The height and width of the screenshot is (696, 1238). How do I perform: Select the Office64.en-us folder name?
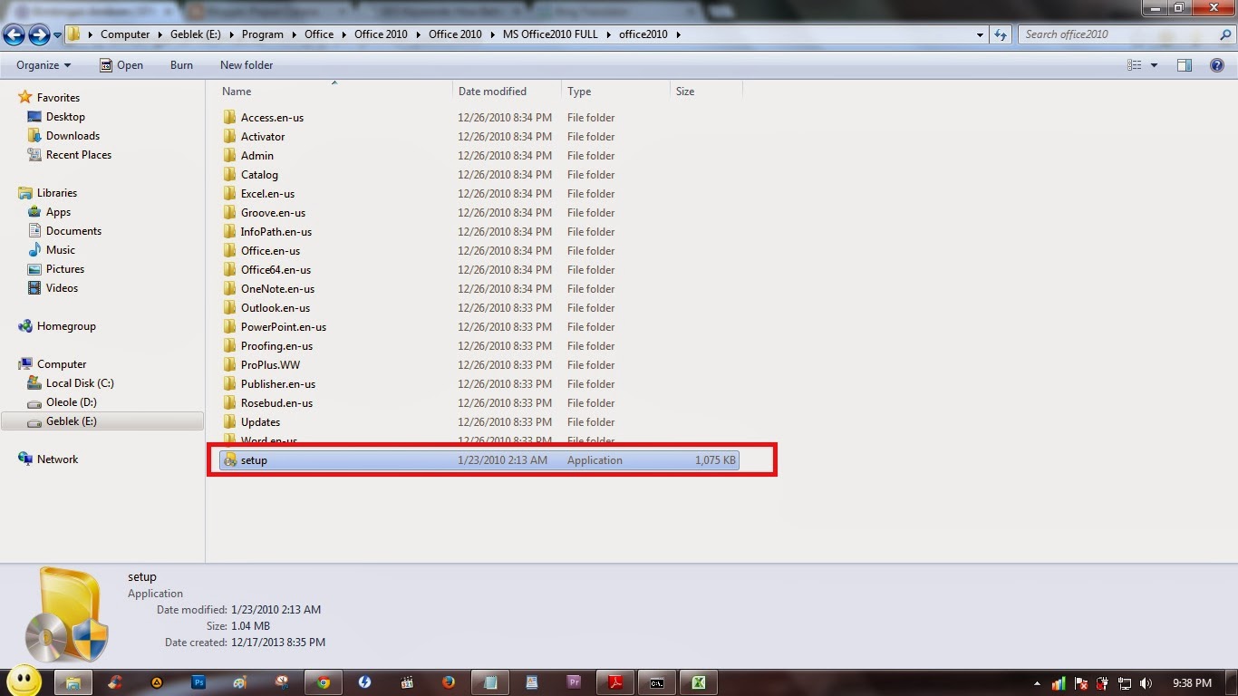(276, 270)
